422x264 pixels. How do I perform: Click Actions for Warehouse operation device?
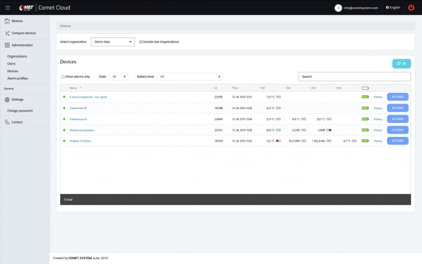point(397,130)
